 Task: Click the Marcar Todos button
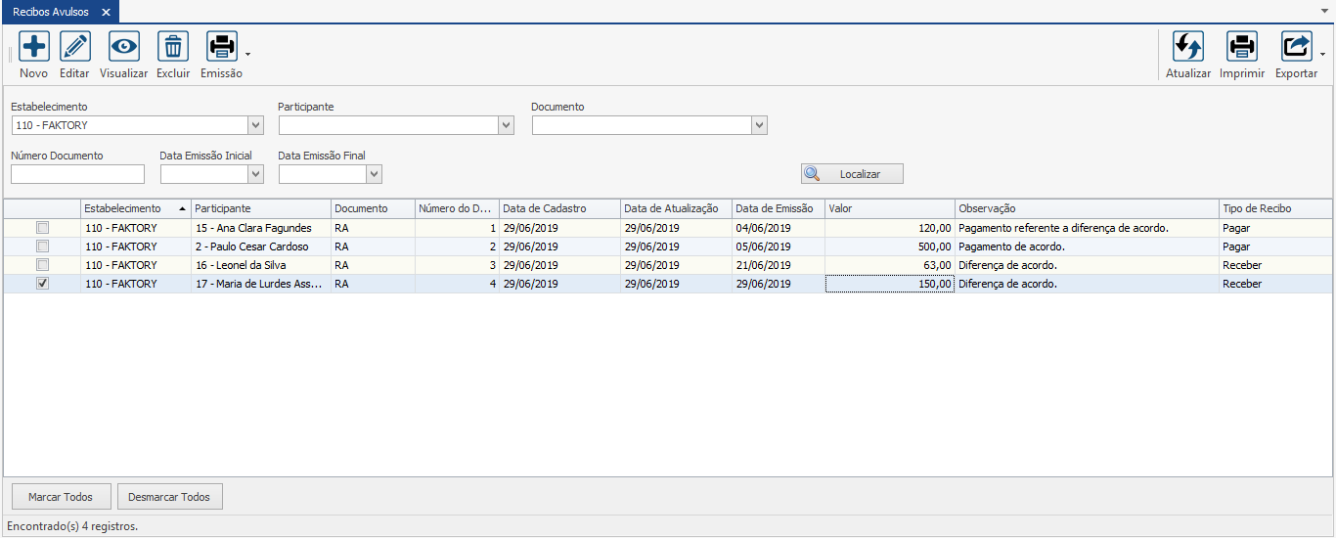(61, 497)
